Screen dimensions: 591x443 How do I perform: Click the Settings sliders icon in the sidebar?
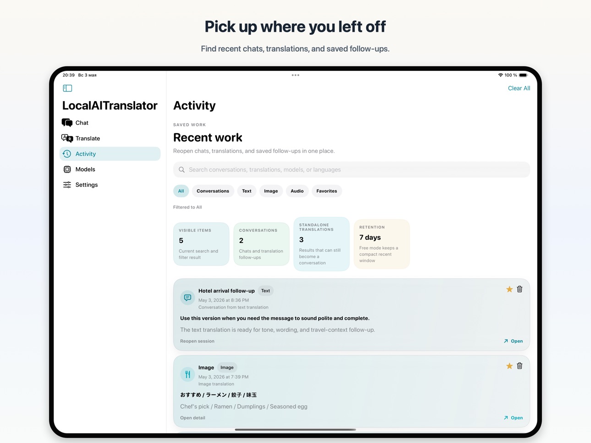[67, 185]
